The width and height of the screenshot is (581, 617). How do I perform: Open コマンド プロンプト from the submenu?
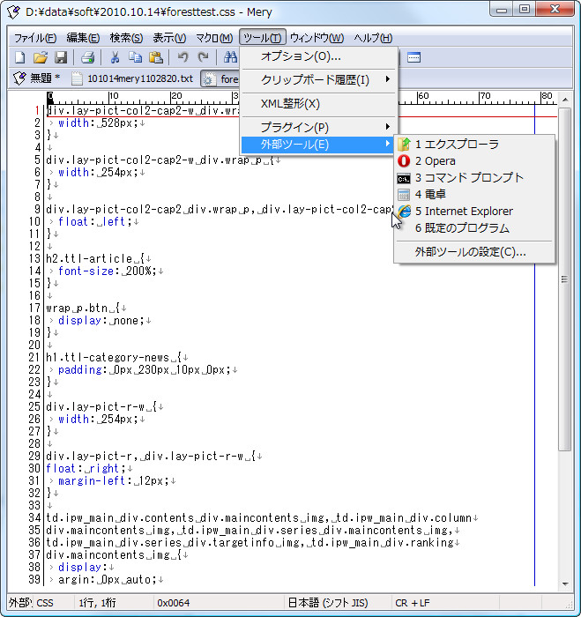474,178
